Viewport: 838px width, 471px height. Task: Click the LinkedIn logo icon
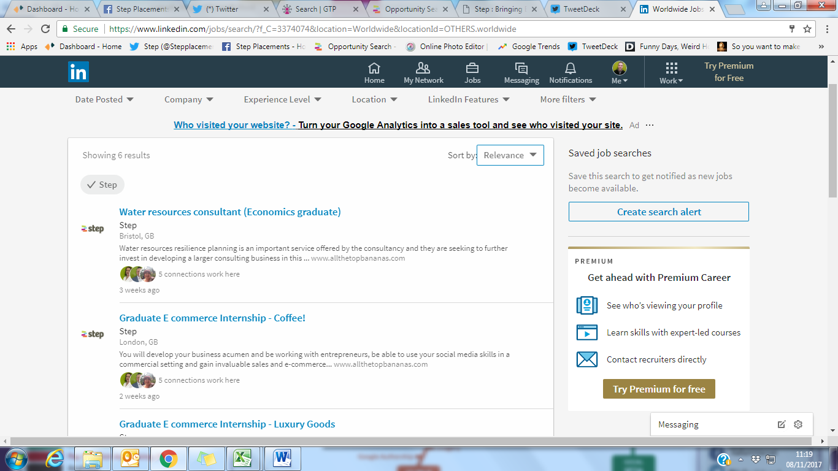pos(78,72)
